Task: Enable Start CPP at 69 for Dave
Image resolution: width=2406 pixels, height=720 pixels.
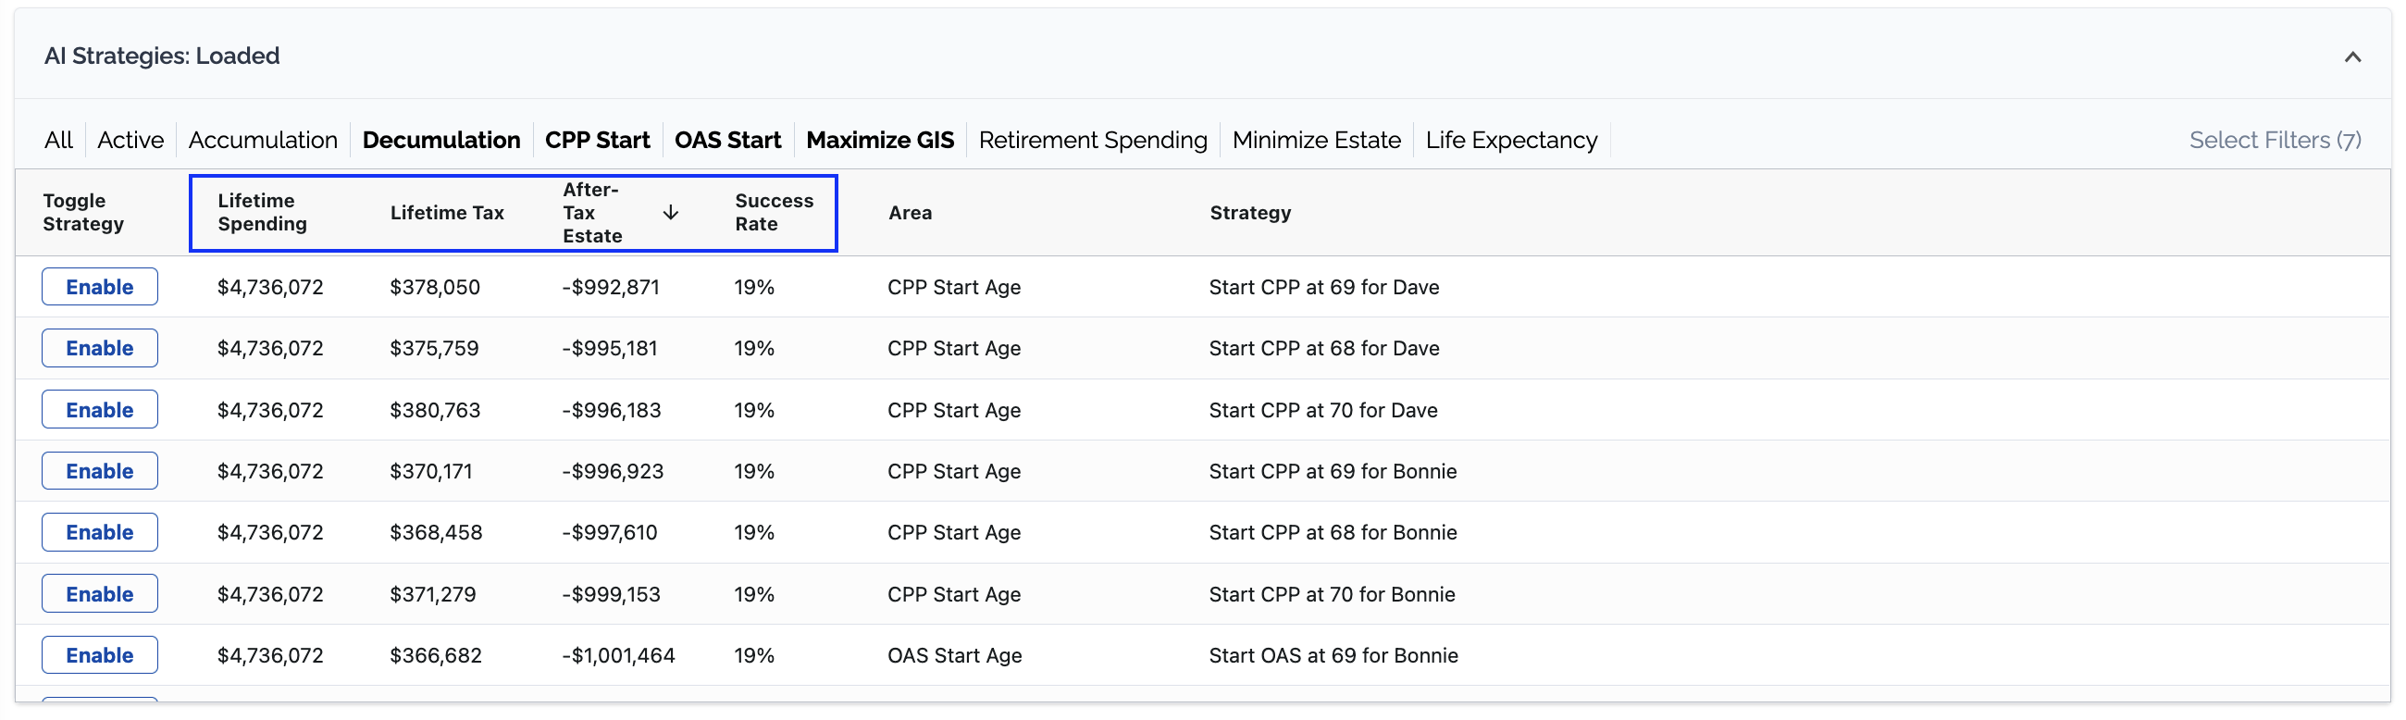Action: click(x=99, y=287)
